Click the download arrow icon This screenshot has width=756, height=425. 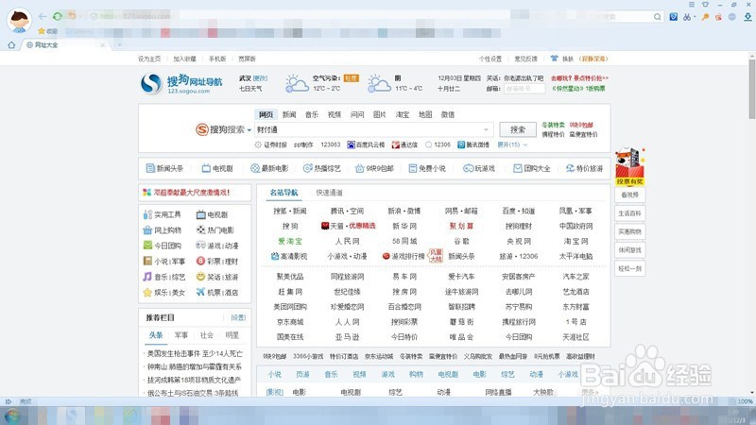(747, 17)
